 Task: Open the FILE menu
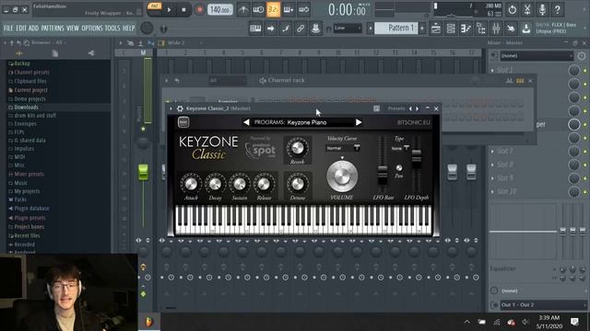pos(8,29)
